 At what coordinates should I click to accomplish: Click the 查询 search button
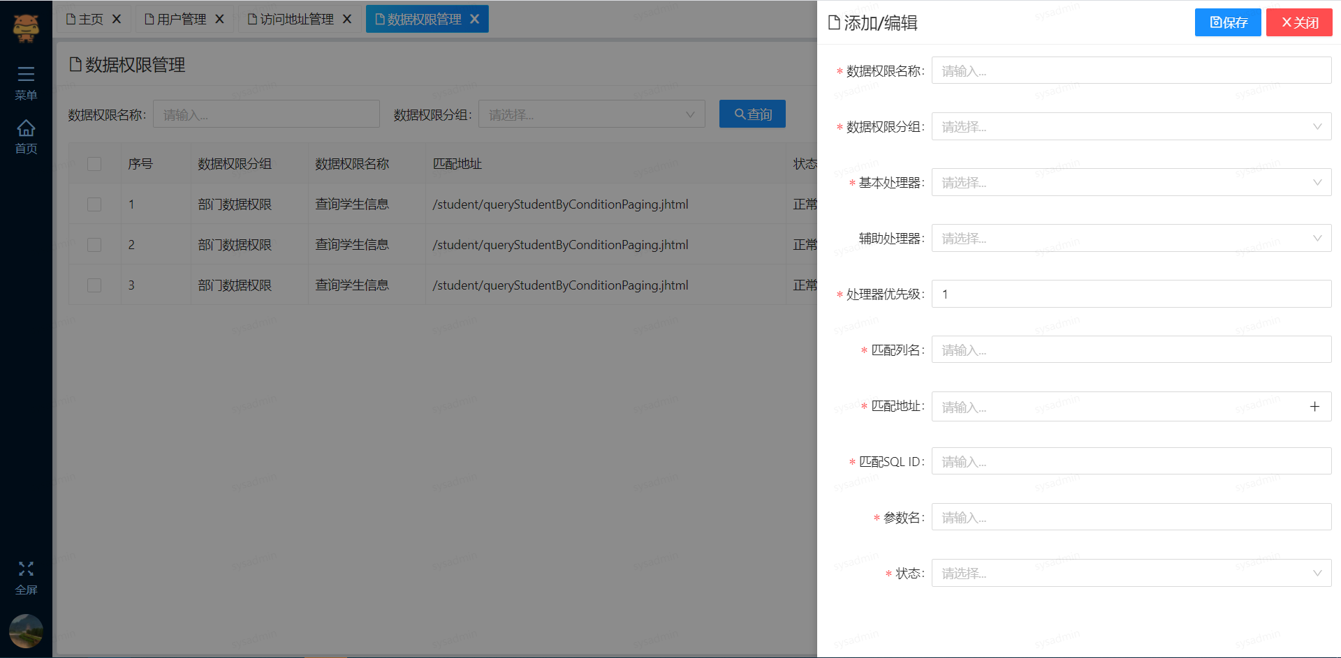pos(752,114)
